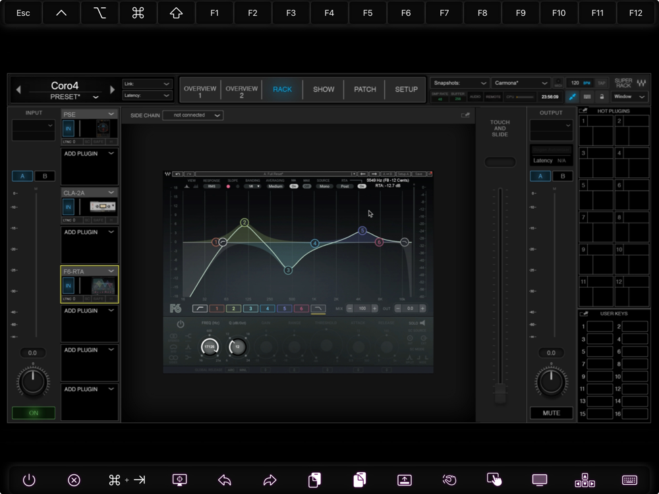
Task: Click the blue link icon in top toolbar
Action: point(572,97)
